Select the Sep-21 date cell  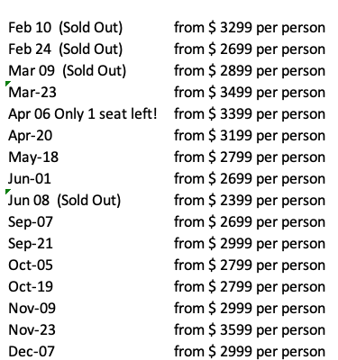pyautogui.click(x=31, y=244)
